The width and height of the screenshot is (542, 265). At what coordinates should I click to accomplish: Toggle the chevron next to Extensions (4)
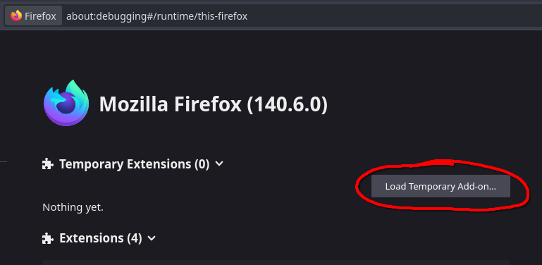pyautogui.click(x=152, y=238)
